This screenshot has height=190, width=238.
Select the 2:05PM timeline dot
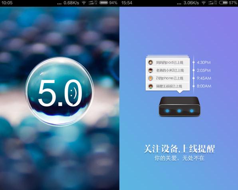194,70
